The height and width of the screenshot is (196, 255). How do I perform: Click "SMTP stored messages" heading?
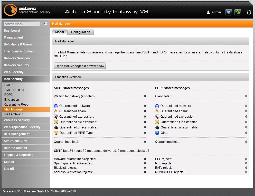pyautogui.click(x=71, y=88)
